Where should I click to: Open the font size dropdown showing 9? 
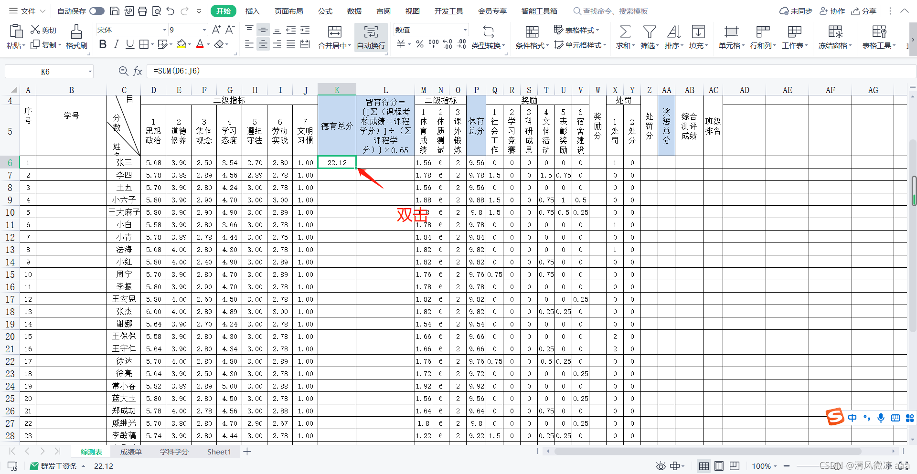point(204,30)
